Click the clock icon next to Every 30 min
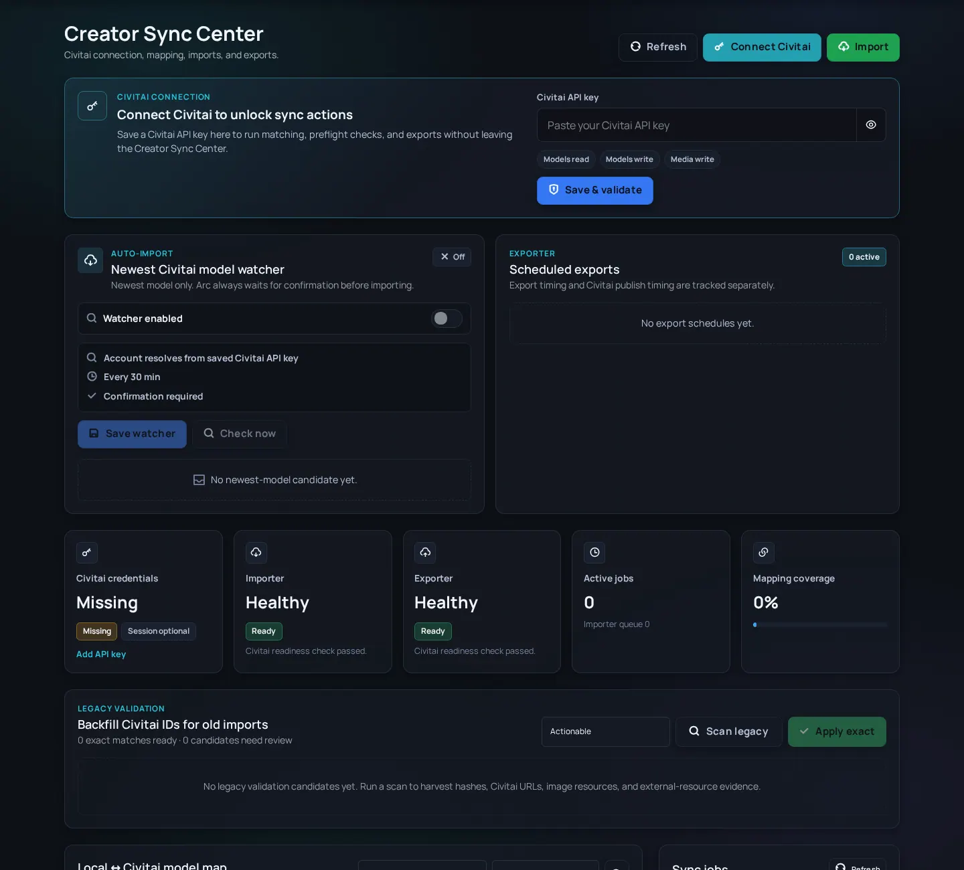 tap(92, 377)
